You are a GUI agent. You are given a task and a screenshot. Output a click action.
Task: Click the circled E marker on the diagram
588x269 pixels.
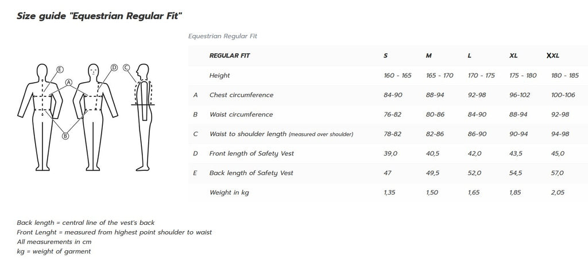click(x=59, y=69)
